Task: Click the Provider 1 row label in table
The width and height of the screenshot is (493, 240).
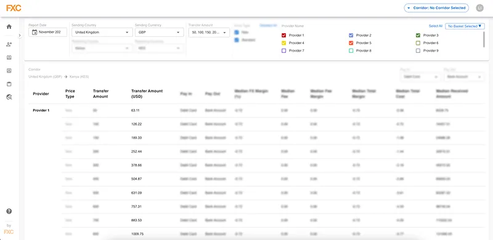Action: pos(41,111)
